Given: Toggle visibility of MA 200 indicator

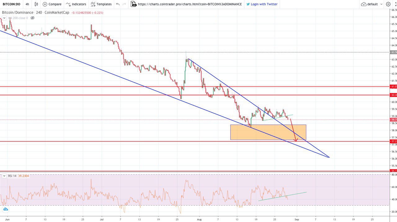Looking at the screenshot, I should click(x=33, y=18).
